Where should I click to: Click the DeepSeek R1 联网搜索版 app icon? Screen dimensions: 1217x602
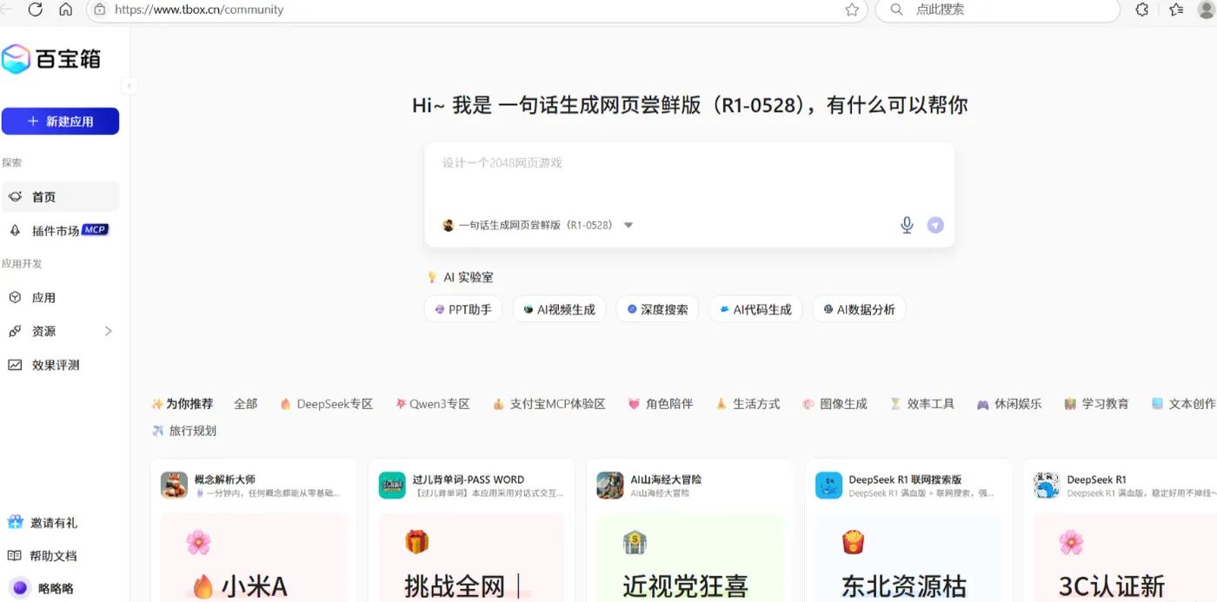[828, 486]
